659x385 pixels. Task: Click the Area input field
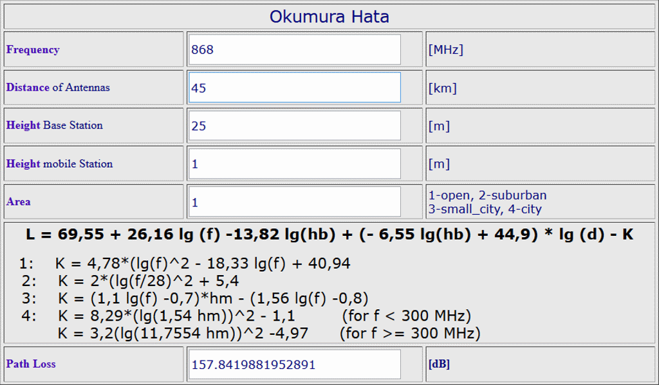[x=295, y=202]
